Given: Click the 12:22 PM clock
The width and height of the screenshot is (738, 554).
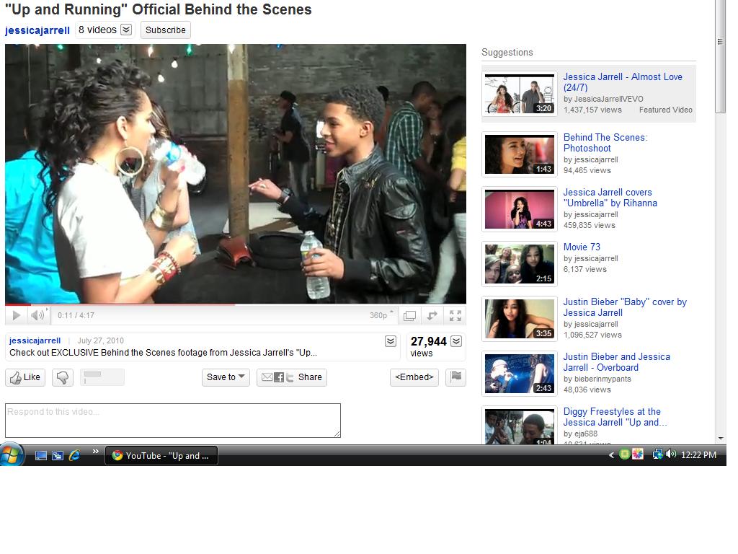Looking at the screenshot, I should [x=698, y=455].
